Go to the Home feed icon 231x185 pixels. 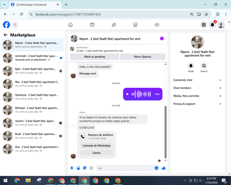(x=71, y=25)
